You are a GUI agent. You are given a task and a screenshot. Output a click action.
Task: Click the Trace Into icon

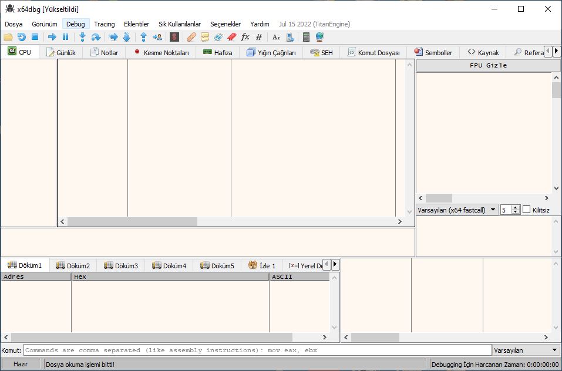point(113,37)
